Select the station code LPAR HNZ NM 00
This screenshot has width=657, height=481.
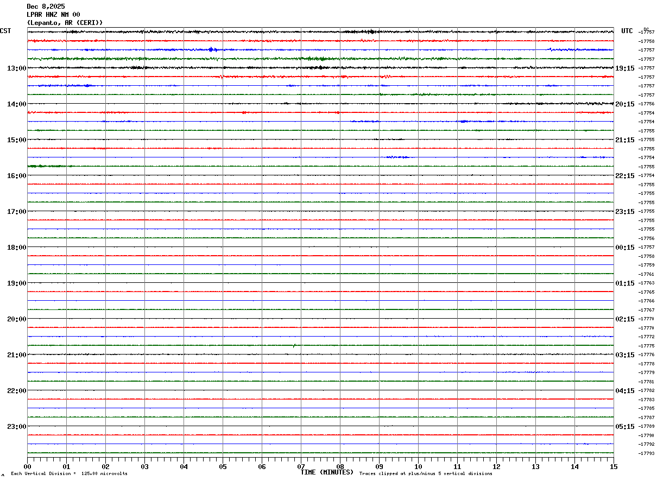point(53,15)
